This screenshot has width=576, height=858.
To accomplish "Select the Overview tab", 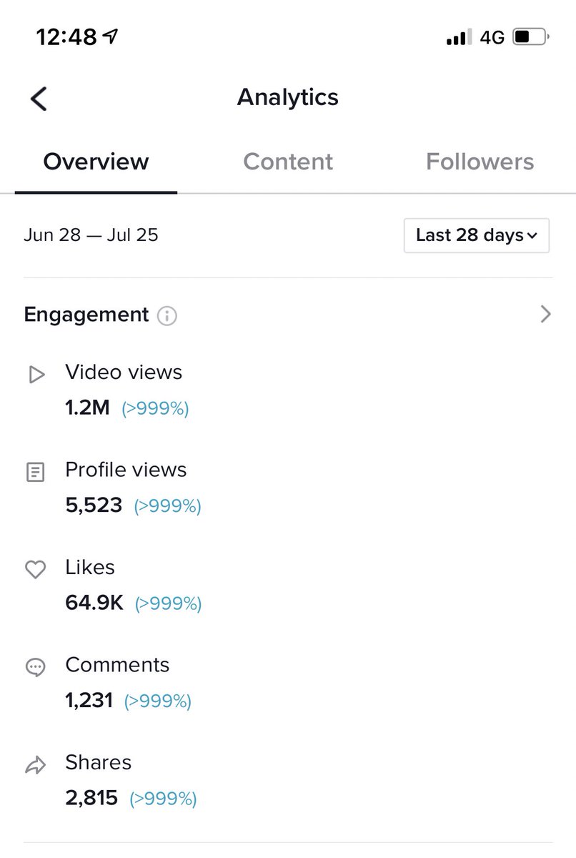I will pyautogui.click(x=96, y=162).
